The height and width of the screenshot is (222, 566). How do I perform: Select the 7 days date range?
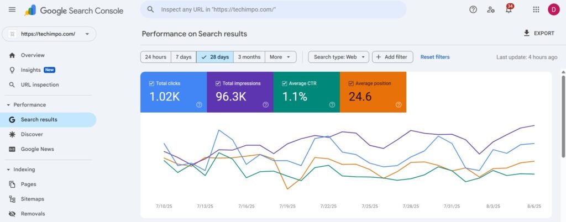tap(184, 57)
